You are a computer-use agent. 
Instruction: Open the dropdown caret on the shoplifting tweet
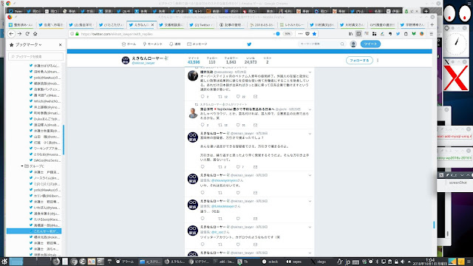pos(310,134)
